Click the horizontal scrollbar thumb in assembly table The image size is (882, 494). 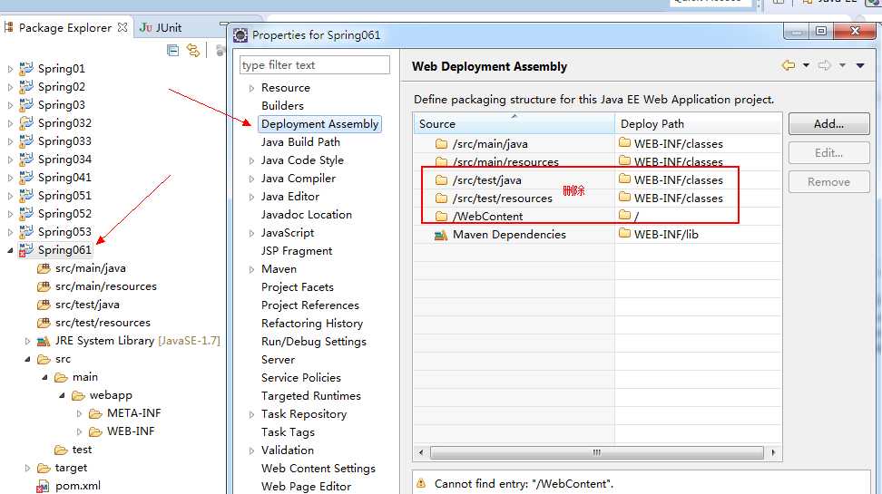pos(597,452)
